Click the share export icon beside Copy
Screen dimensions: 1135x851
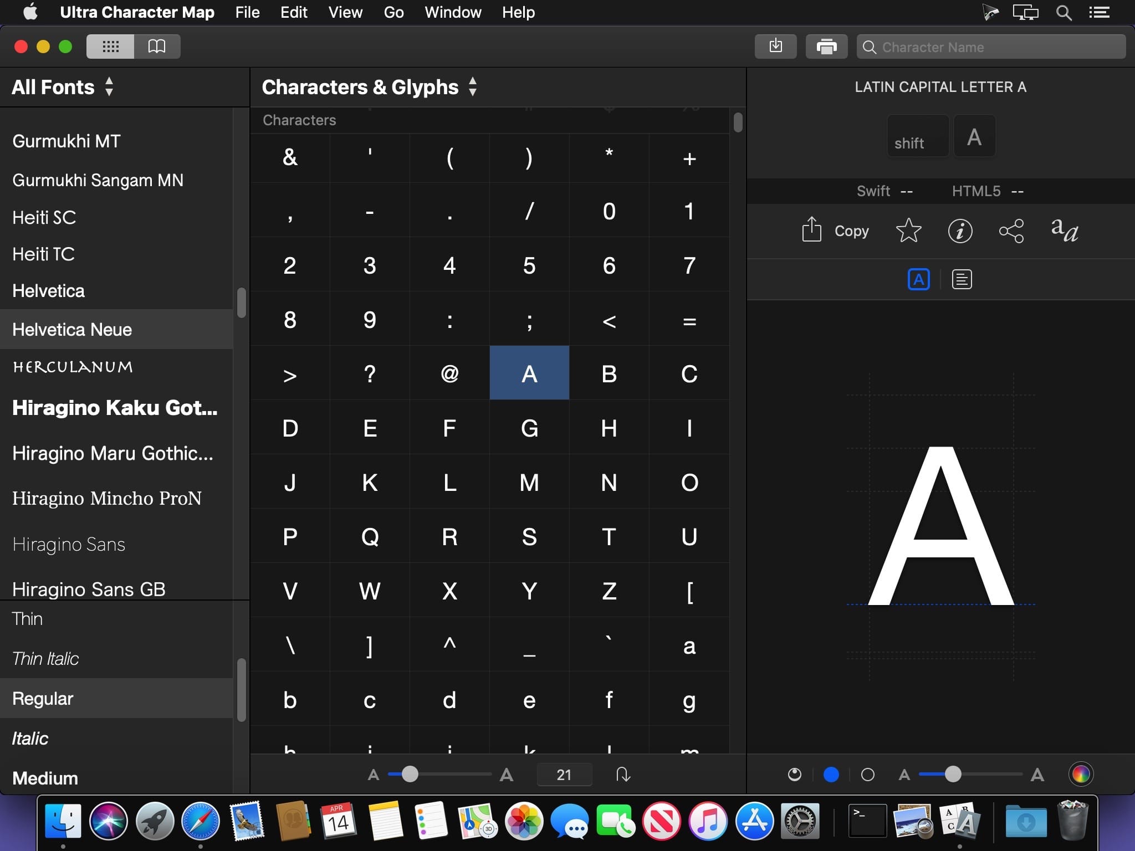[811, 229]
